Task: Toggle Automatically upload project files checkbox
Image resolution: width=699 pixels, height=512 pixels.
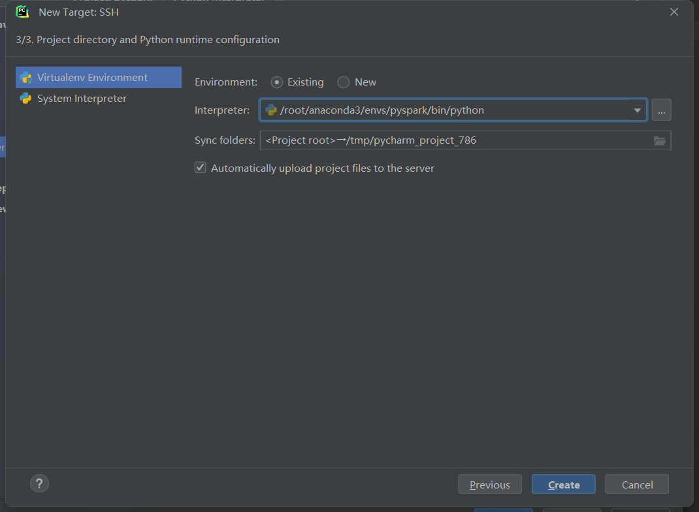Action: click(x=201, y=168)
